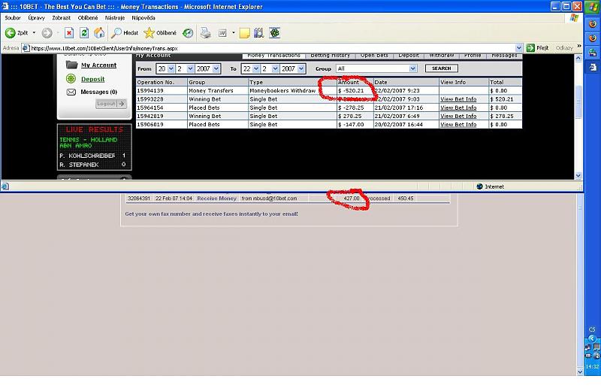Screen dimensions: 601x391
Task: Go to the browser Home page icon
Action: pyautogui.click(x=99, y=33)
